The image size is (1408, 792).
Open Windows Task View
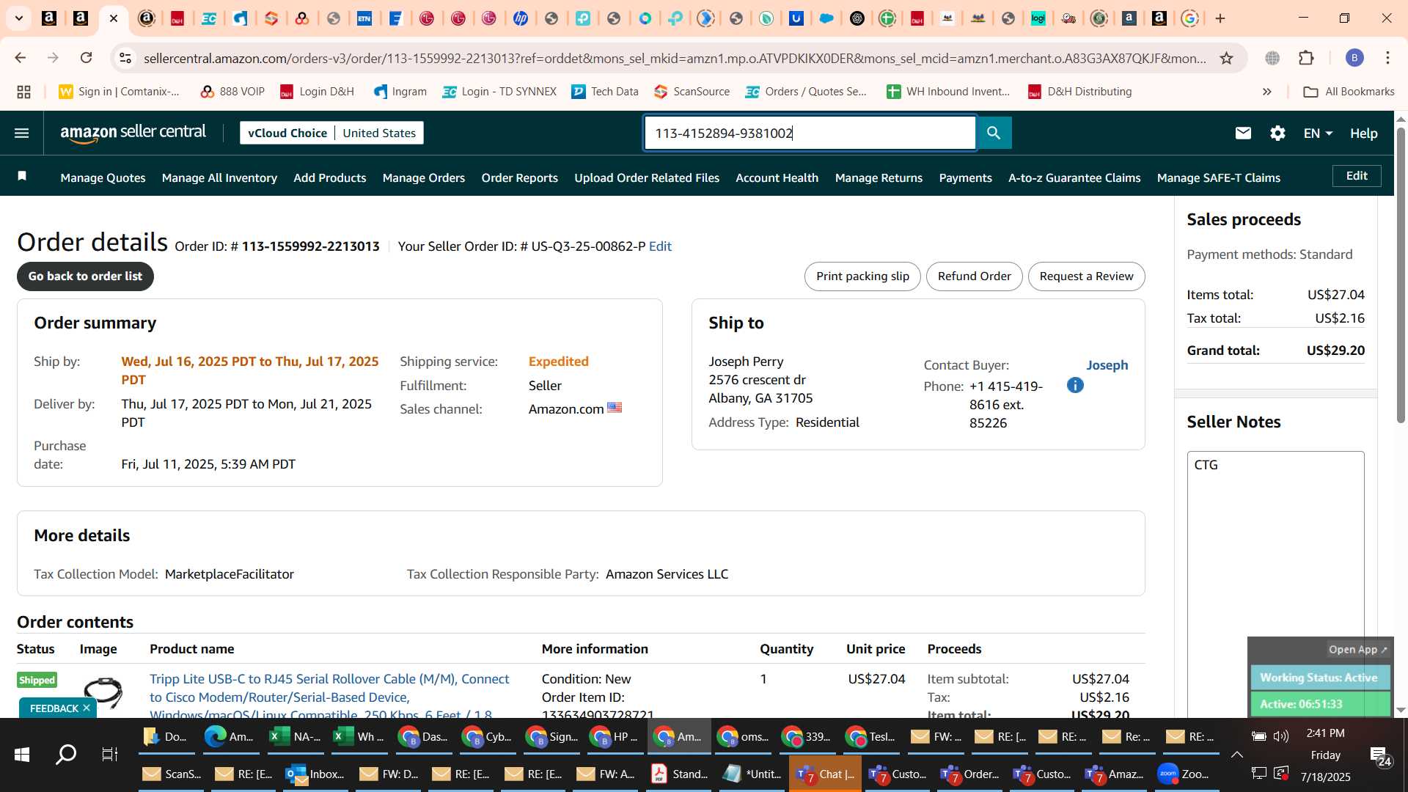[110, 755]
